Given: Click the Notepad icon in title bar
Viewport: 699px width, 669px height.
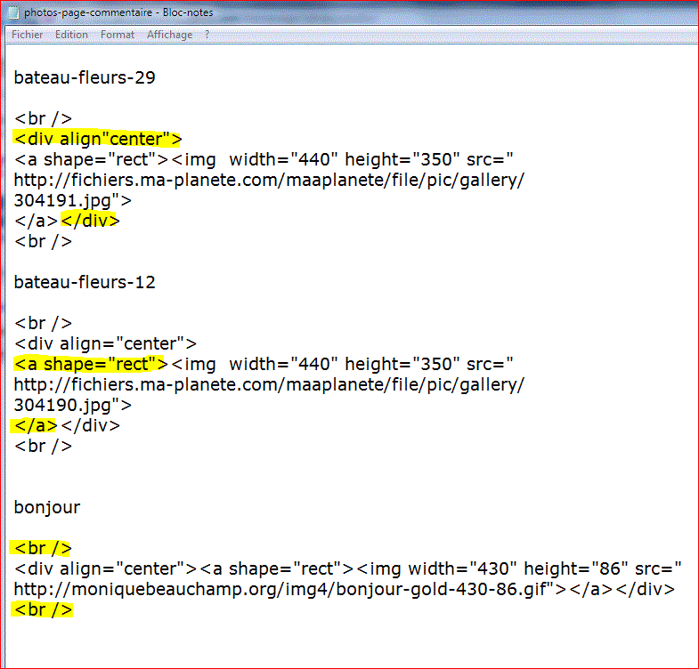Looking at the screenshot, I should click(x=12, y=12).
